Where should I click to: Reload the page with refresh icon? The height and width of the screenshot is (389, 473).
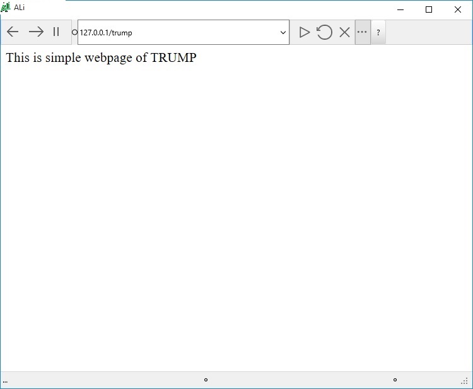coord(324,32)
